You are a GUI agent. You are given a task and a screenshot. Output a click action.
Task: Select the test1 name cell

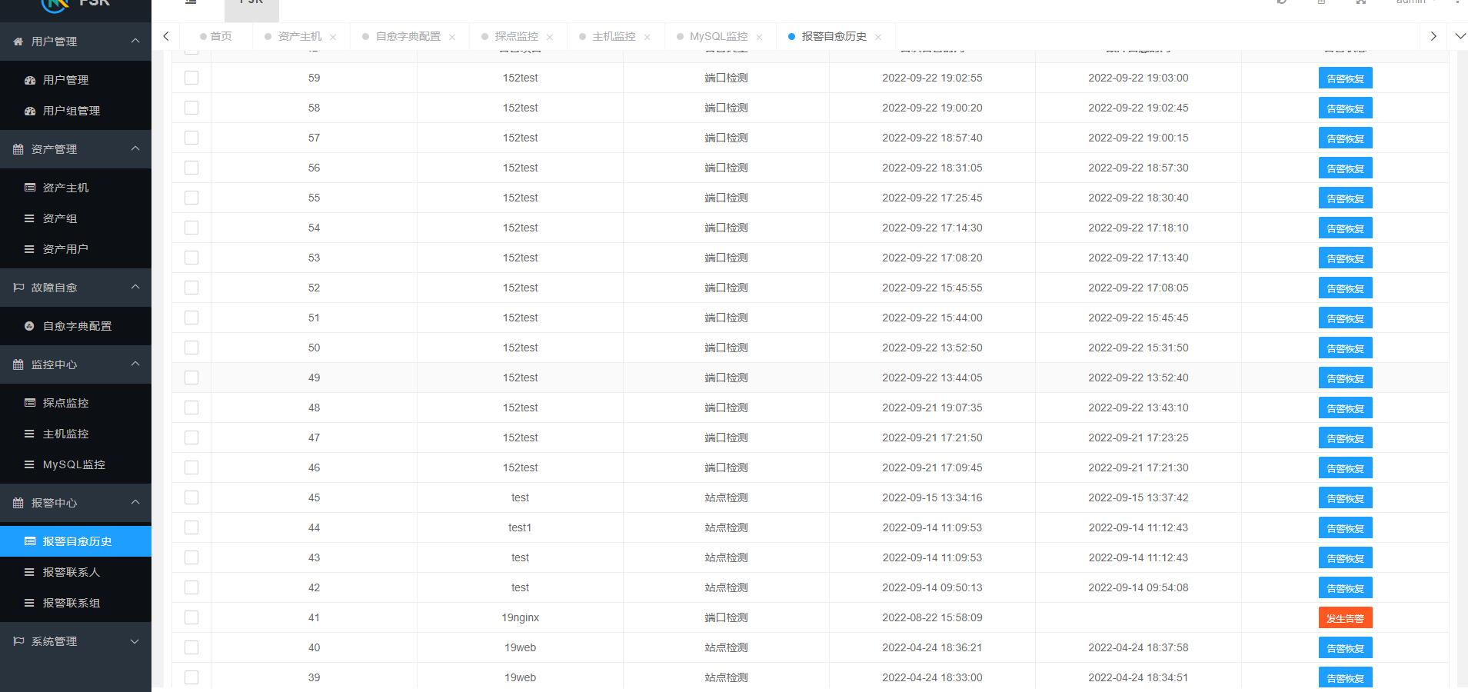(x=521, y=527)
